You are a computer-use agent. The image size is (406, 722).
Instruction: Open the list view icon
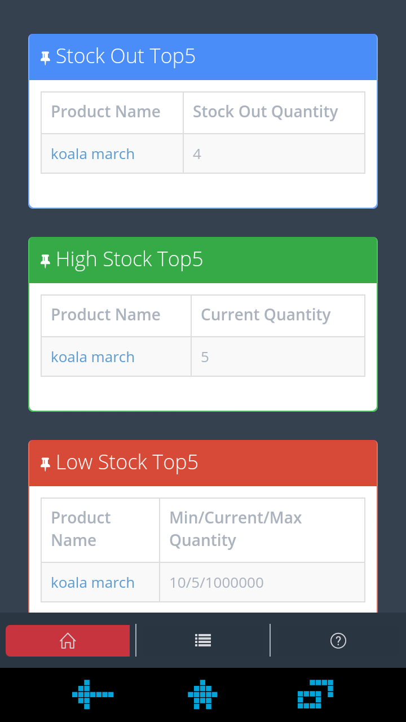(x=203, y=640)
